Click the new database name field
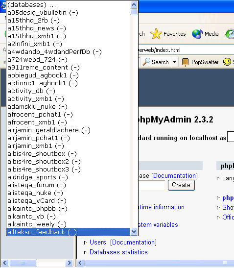The image size is (234, 268). tap(152, 185)
